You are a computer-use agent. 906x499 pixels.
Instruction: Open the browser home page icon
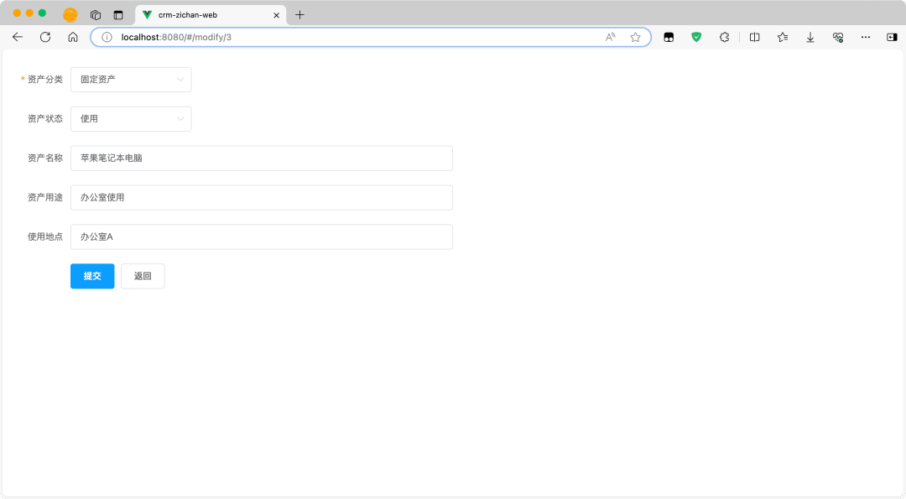73,37
